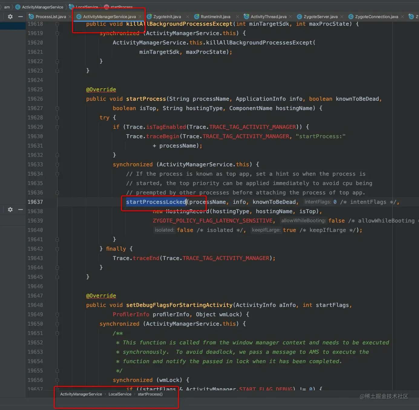Click ActivityManagerService in the bottom breadcrumb
Viewport: 419px width, 410px height.
(81, 394)
